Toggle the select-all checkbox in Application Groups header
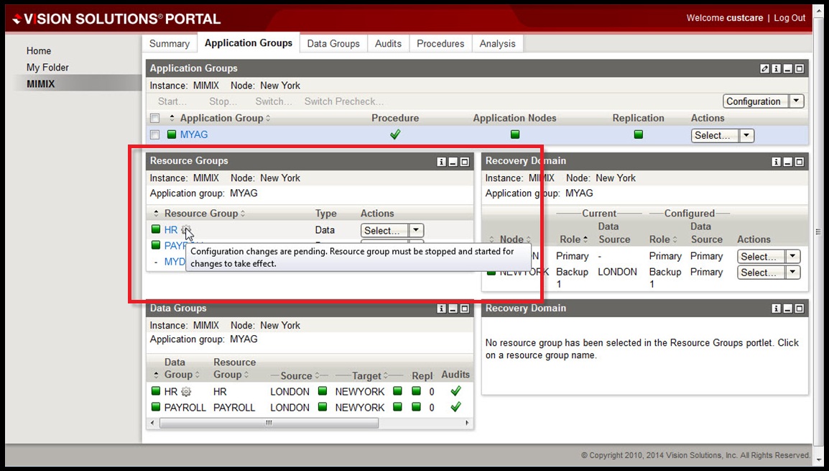This screenshot has height=471, width=829. [x=154, y=119]
